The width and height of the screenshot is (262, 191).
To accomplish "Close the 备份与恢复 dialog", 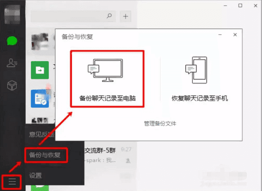I will pyautogui.click(x=235, y=35).
